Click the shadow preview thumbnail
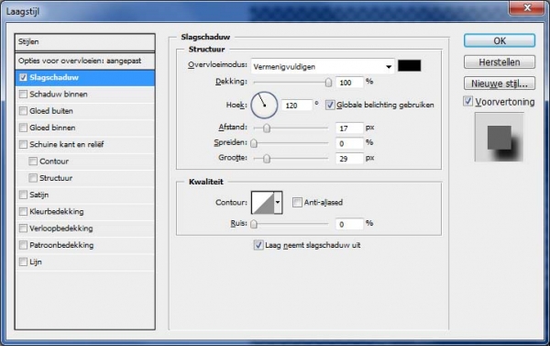The width and height of the screenshot is (550, 346). [500, 137]
